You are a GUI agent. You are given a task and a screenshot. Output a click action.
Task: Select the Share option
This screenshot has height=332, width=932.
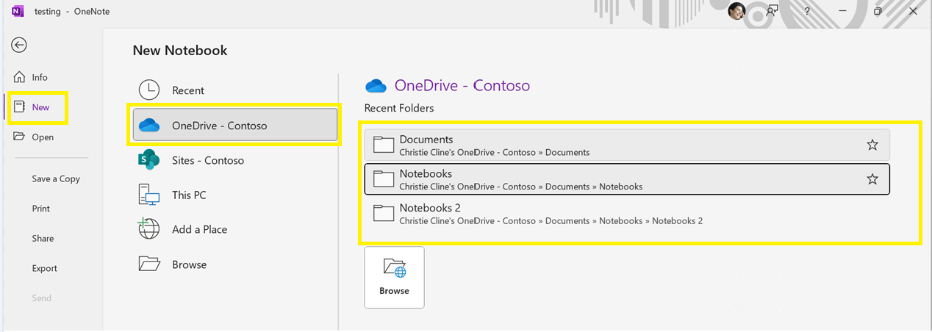point(43,238)
